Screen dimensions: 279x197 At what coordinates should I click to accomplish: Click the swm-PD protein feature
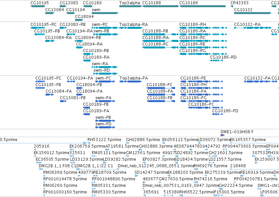(105, 127)
